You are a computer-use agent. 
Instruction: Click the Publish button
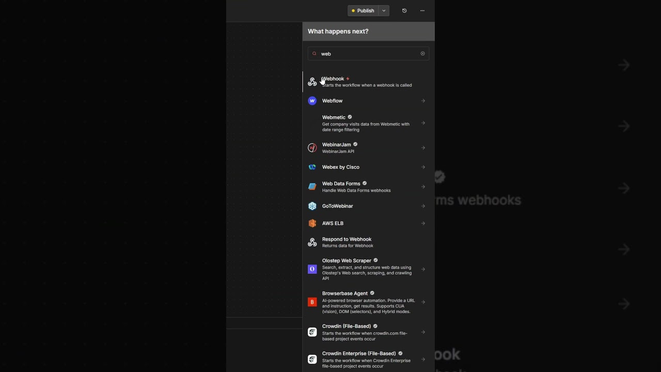coord(363,10)
